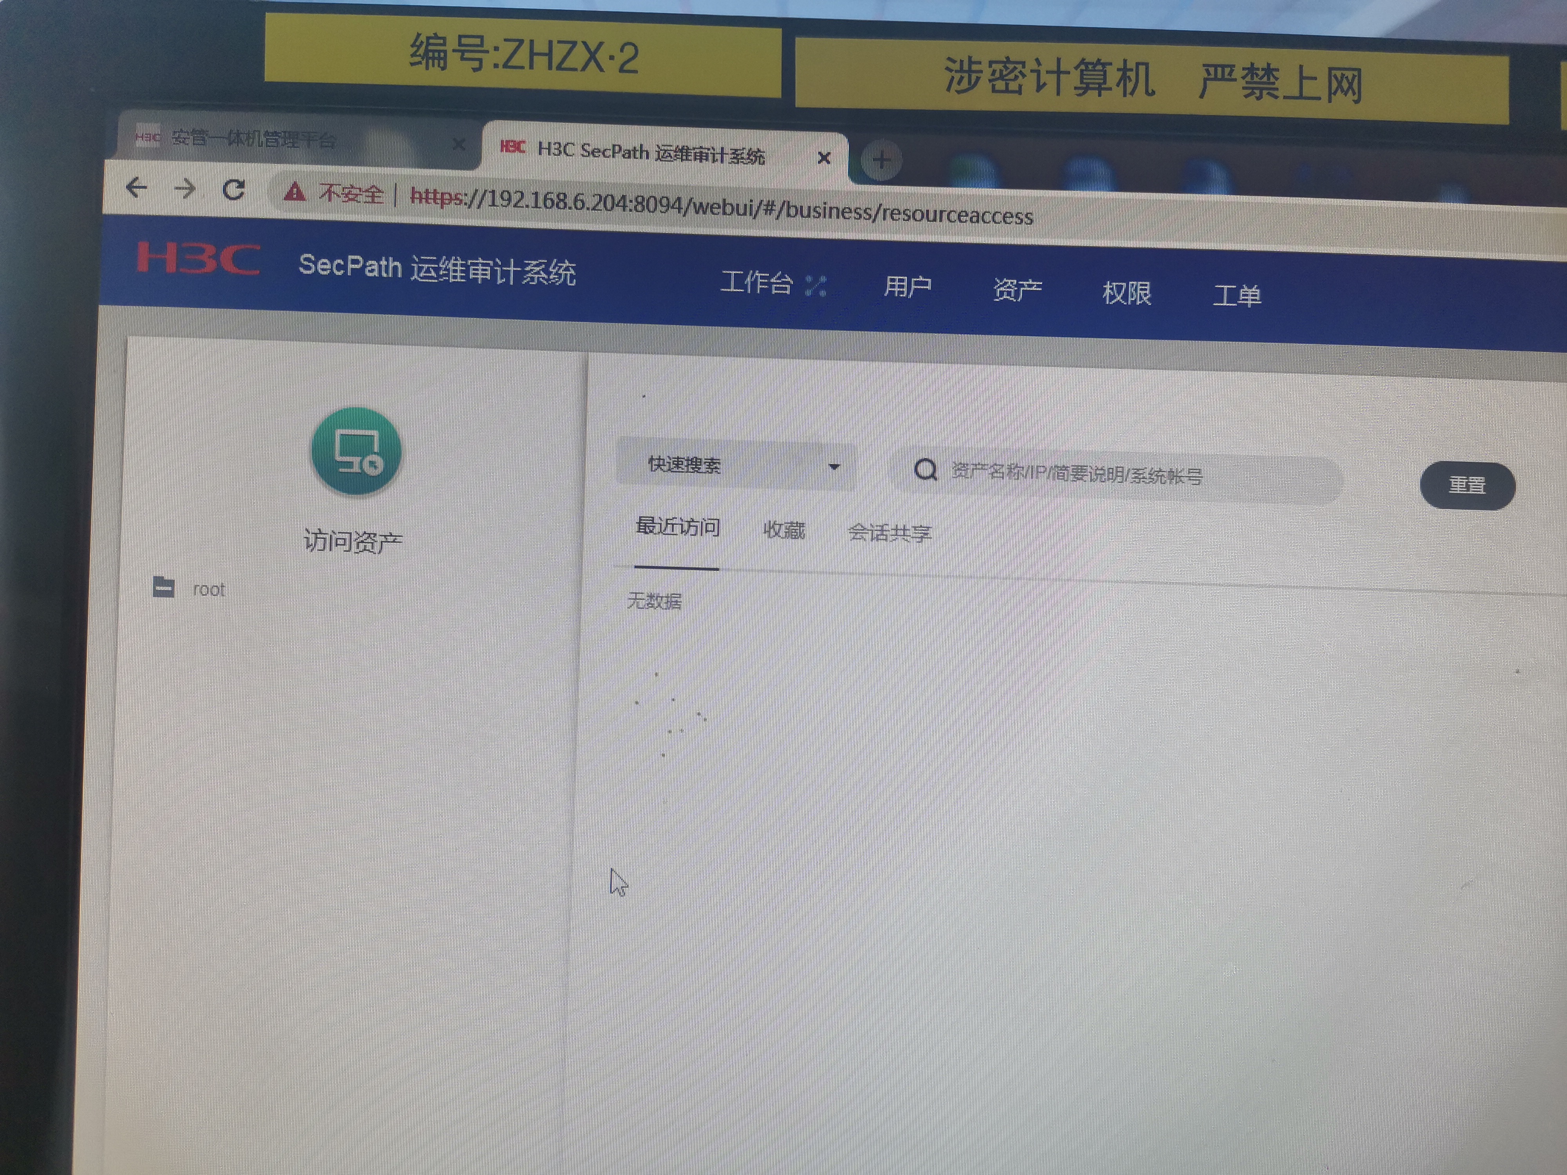Click the magnifier search icon
1567x1175 pixels.
click(925, 469)
